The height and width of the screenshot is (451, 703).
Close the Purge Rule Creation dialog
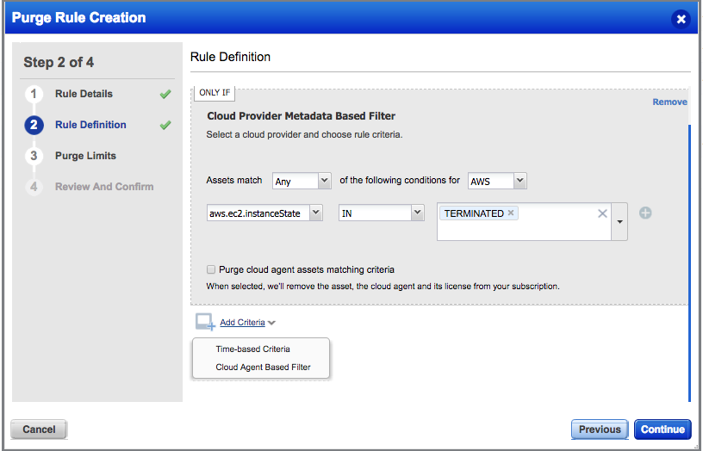click(x=681, y=19)
